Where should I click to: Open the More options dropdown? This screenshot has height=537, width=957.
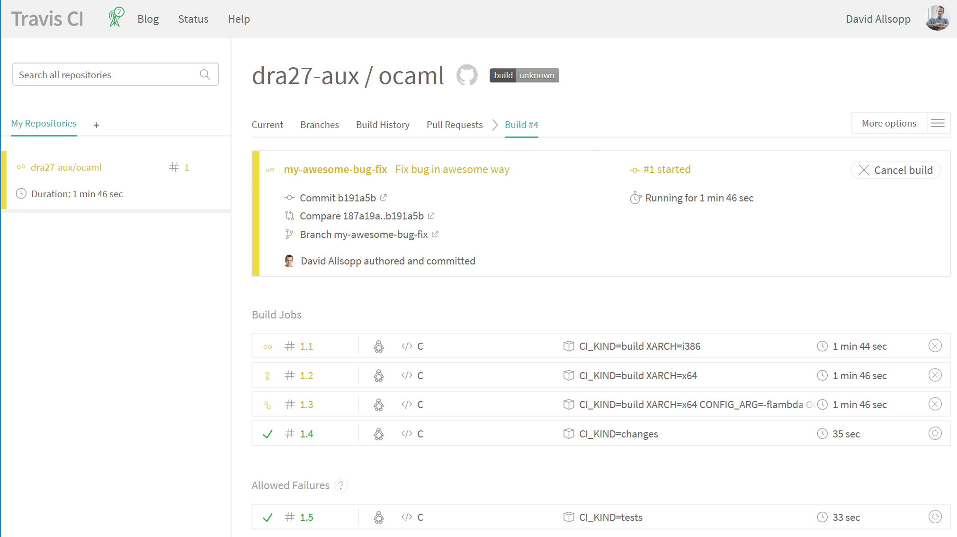pyautogui.click(x=889, y=123)
